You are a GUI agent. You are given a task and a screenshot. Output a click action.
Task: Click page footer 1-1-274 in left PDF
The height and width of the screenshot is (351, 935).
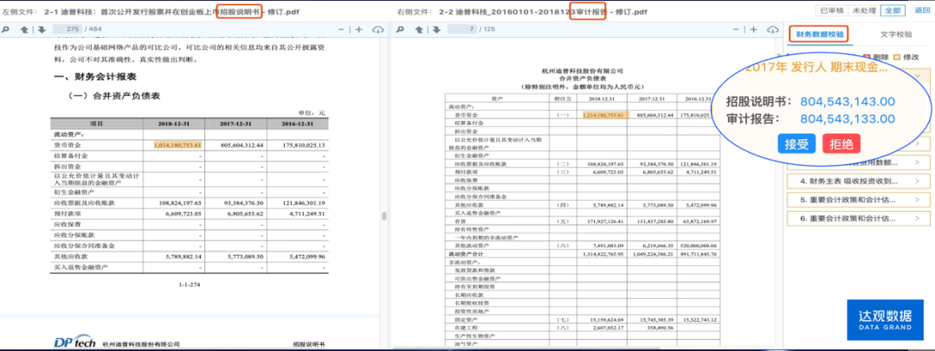[x=190, y=284]
